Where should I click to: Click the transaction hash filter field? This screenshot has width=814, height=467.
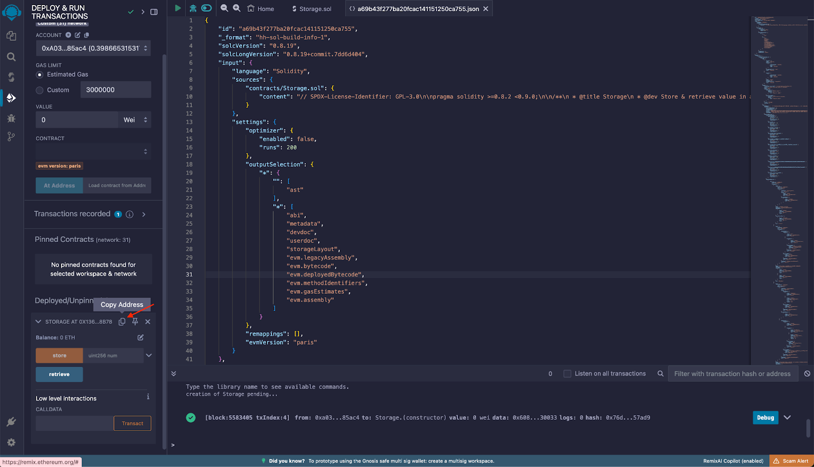[x=732, y=374]
